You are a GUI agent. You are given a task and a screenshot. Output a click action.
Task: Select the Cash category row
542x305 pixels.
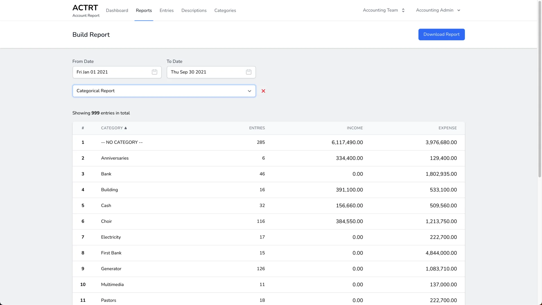(268, 206)
